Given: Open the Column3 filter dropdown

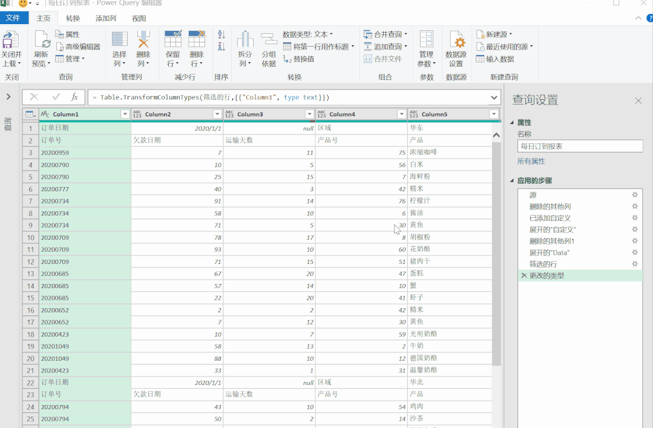Looking at the screenshot, I should [309, 114].
